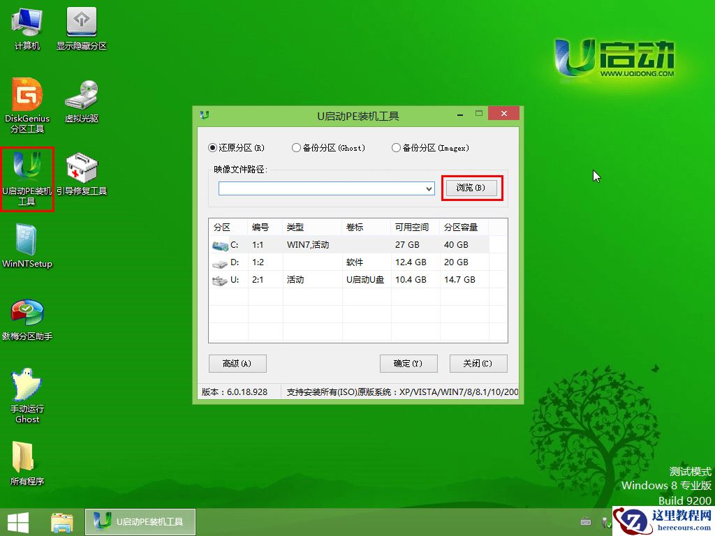Select the U启动PE装机工具 taskbar item
The image size is (715, 536).
140,521
